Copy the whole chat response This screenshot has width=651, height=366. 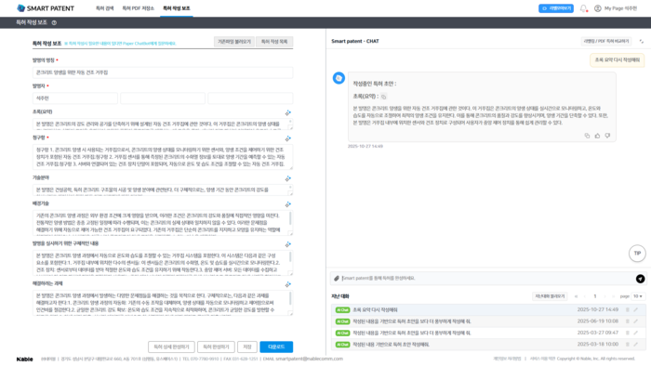tap(587, 136)
